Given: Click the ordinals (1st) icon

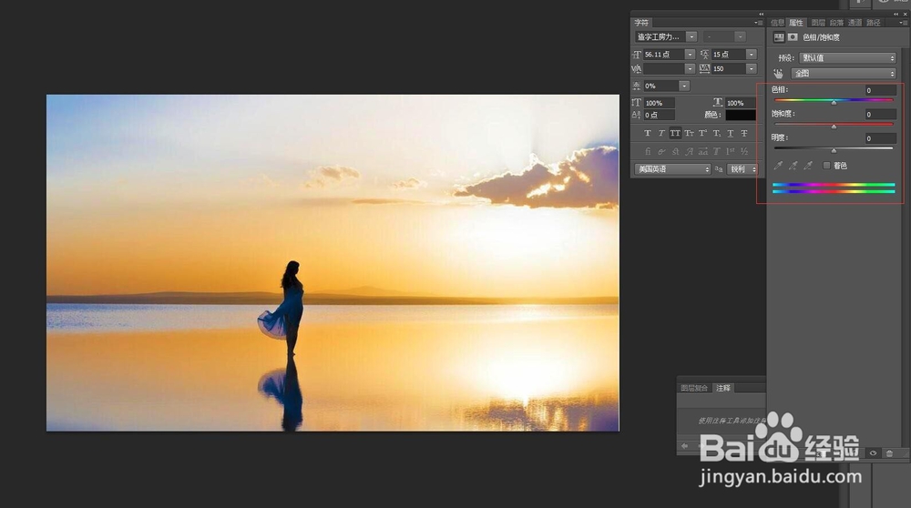Looking at the screenshot, I should click(x=731, y=151).
